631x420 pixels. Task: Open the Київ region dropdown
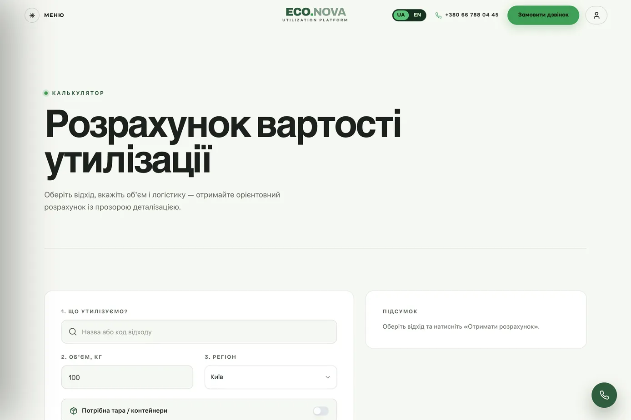(270, 377)
